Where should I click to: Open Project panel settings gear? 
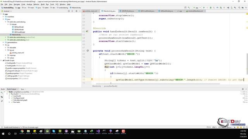76,11
